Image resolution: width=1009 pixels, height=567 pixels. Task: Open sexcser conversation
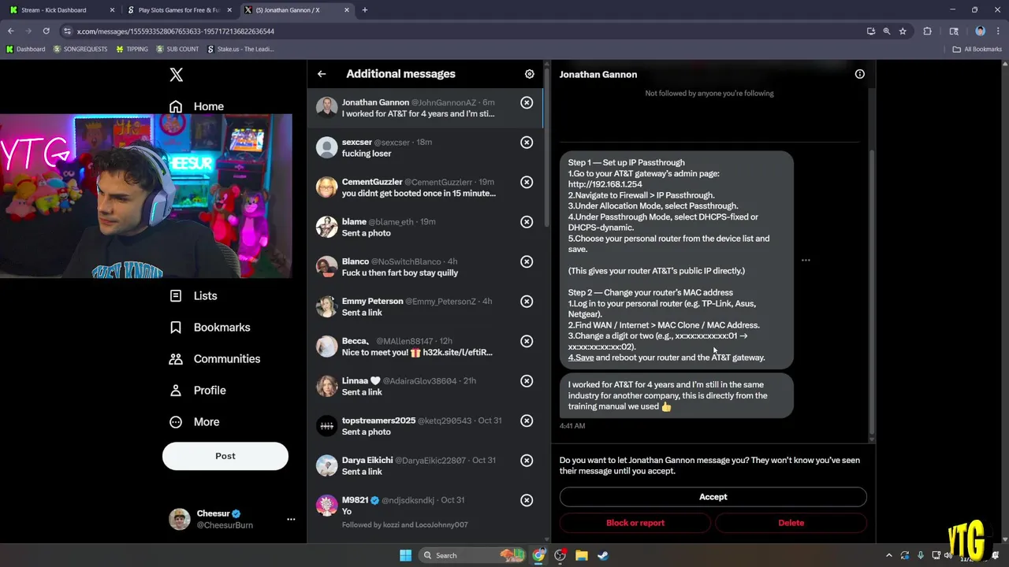coord(425,148)
